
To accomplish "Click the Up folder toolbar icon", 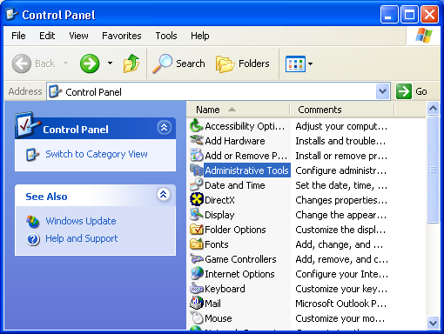I will (131, 63).
